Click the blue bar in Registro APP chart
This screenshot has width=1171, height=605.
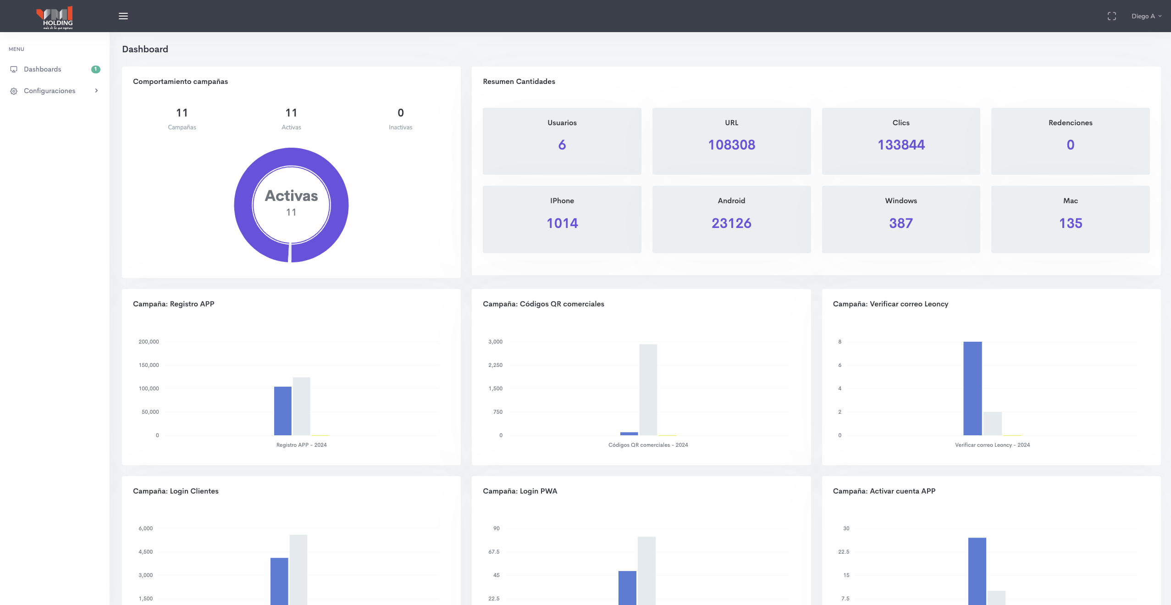point(282,411)
